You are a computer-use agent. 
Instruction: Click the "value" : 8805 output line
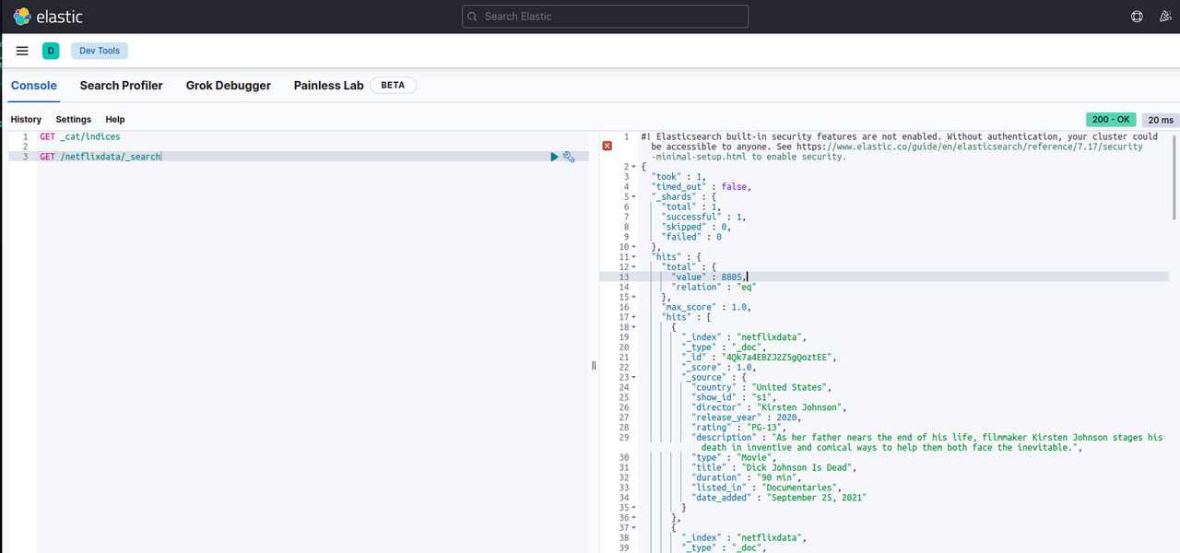click(707, 276)
